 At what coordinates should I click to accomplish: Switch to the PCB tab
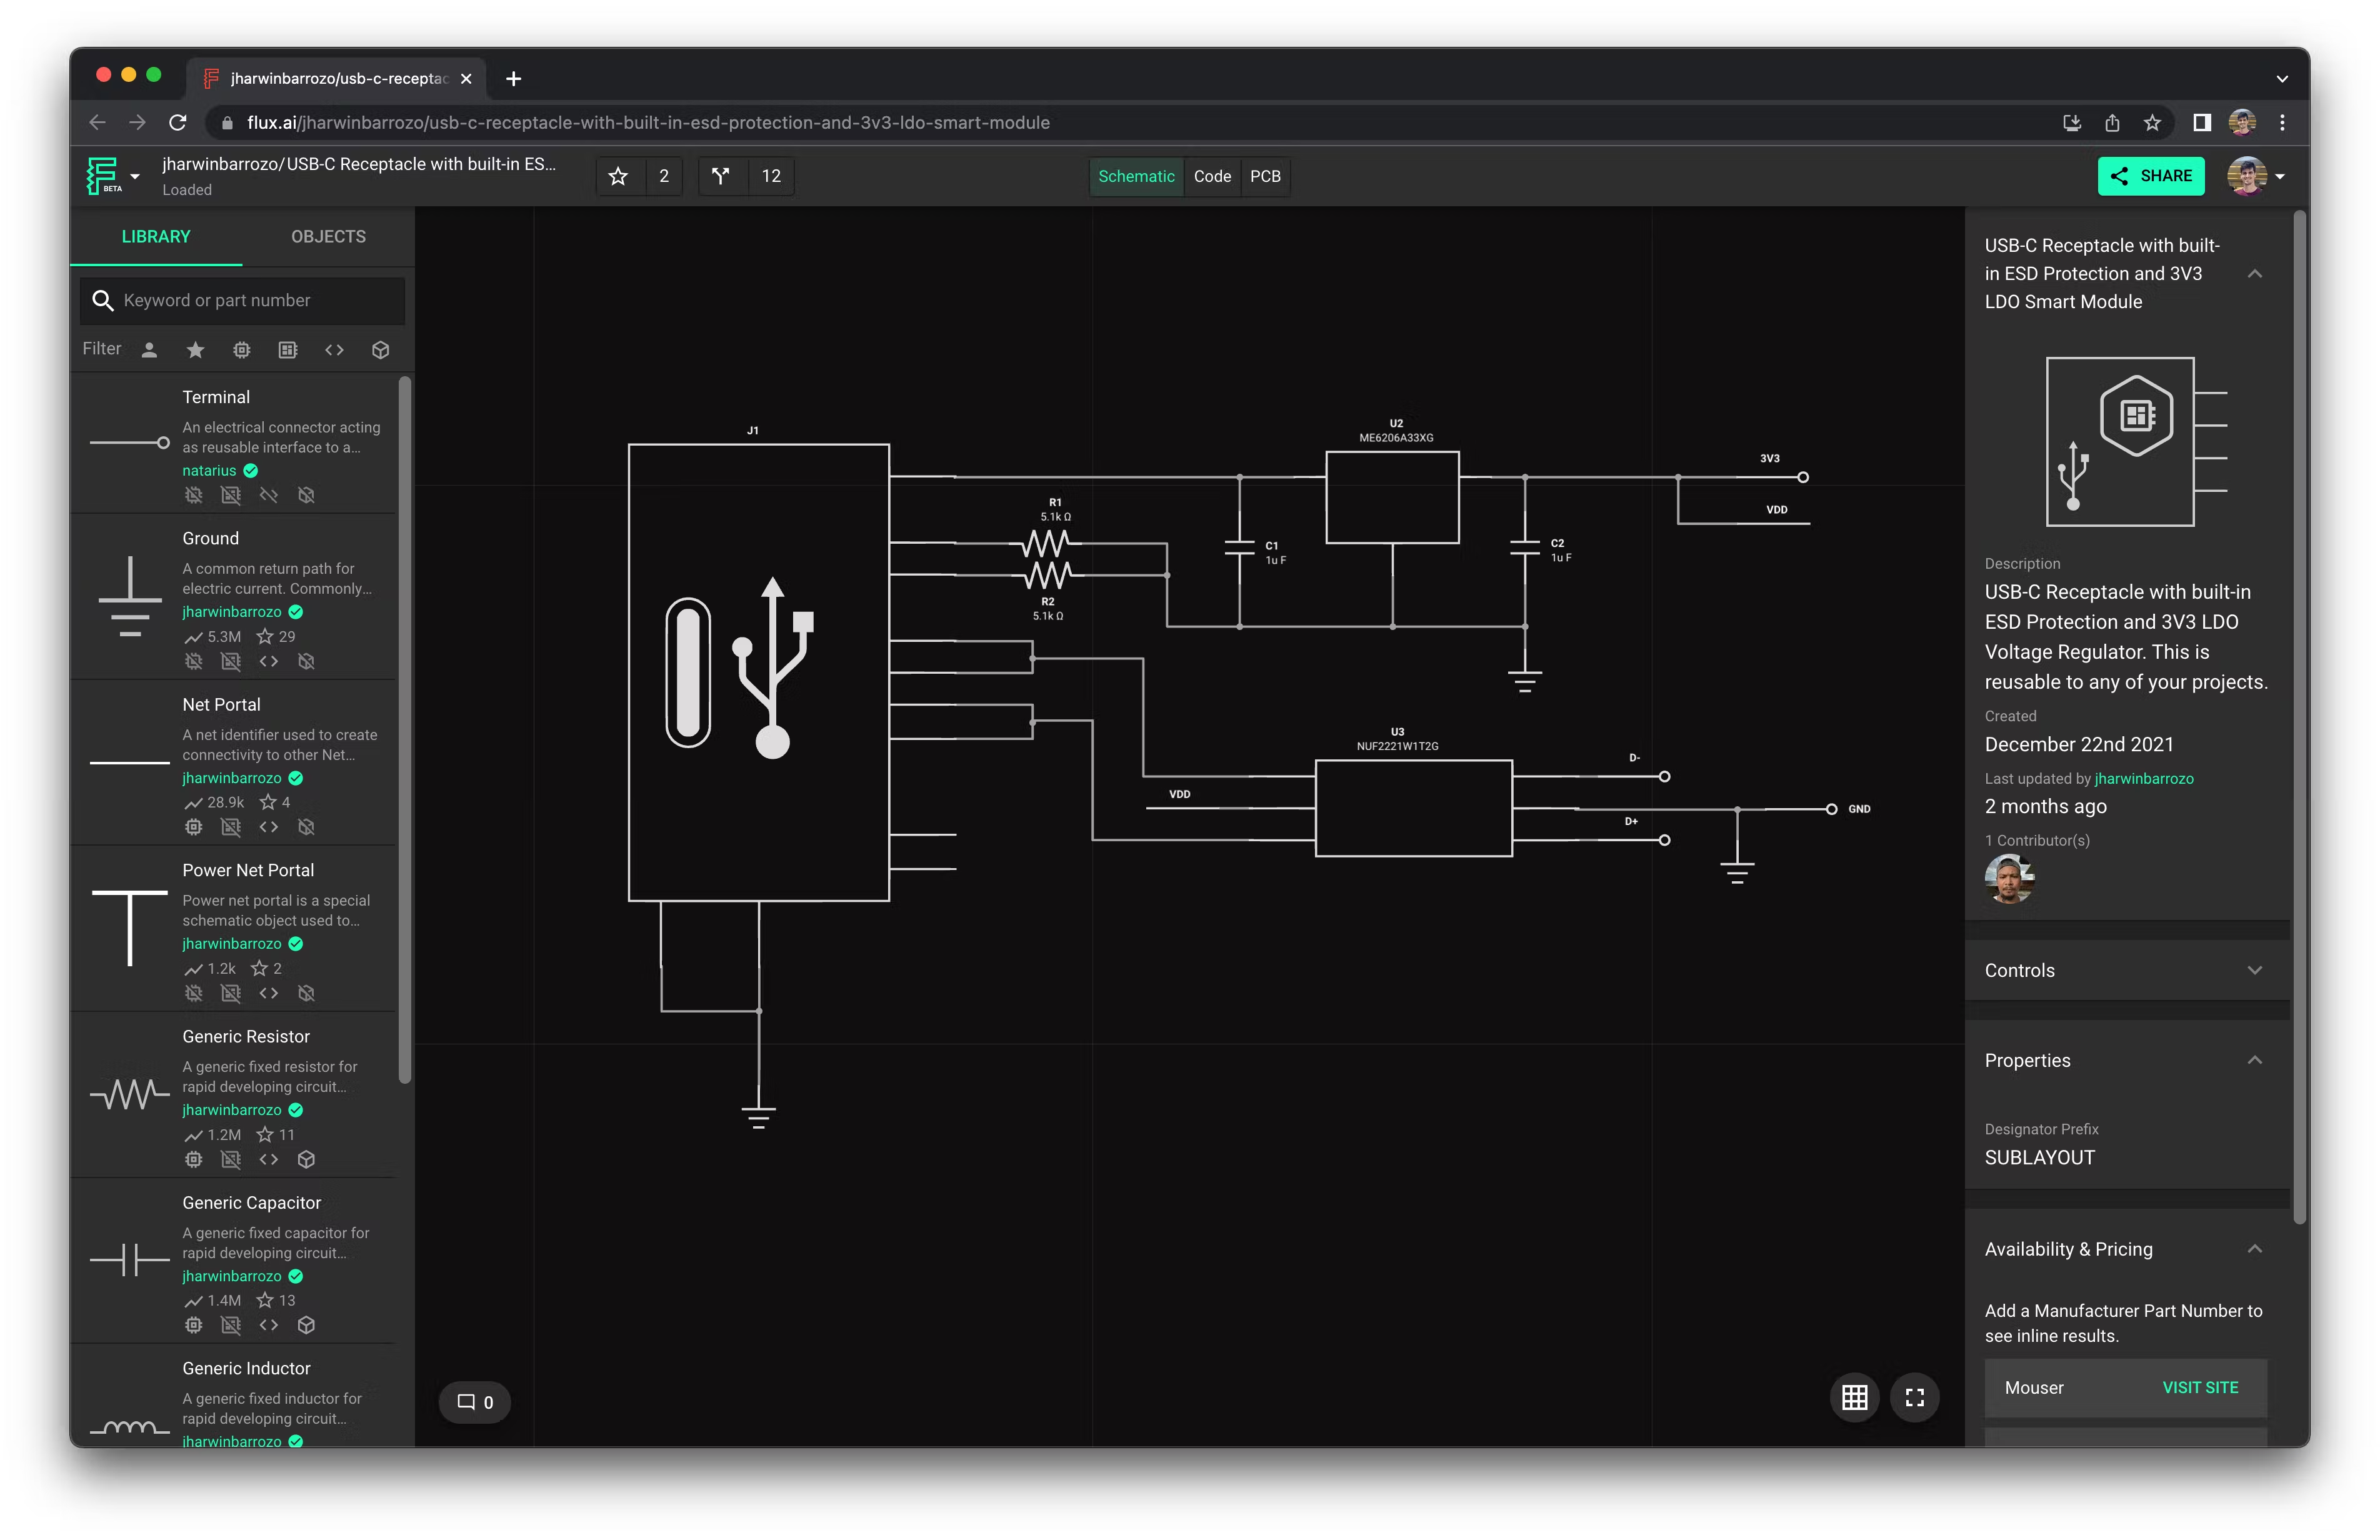click(x=1266, y=176)
